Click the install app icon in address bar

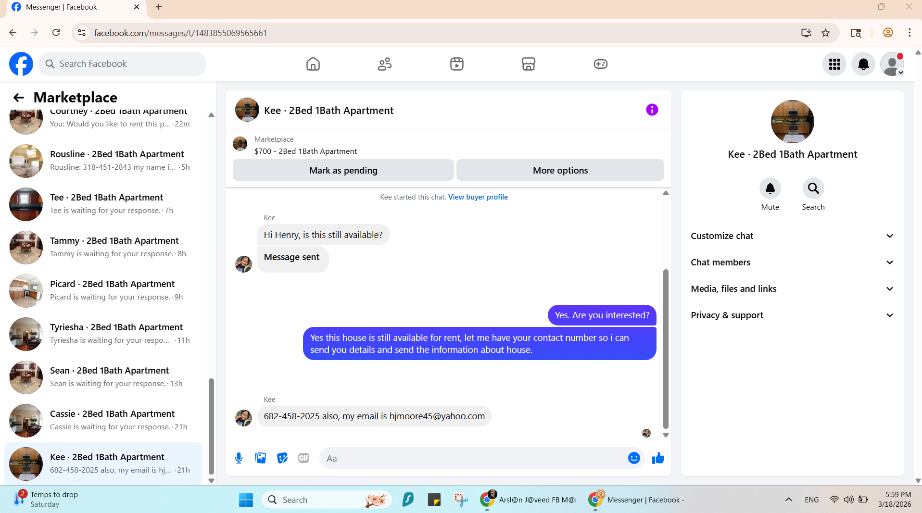tap(806, 33)
